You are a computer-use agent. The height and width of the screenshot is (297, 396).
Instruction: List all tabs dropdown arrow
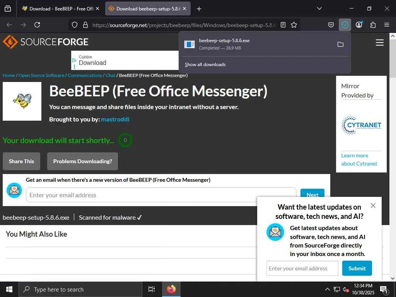[x=319, y=9]
